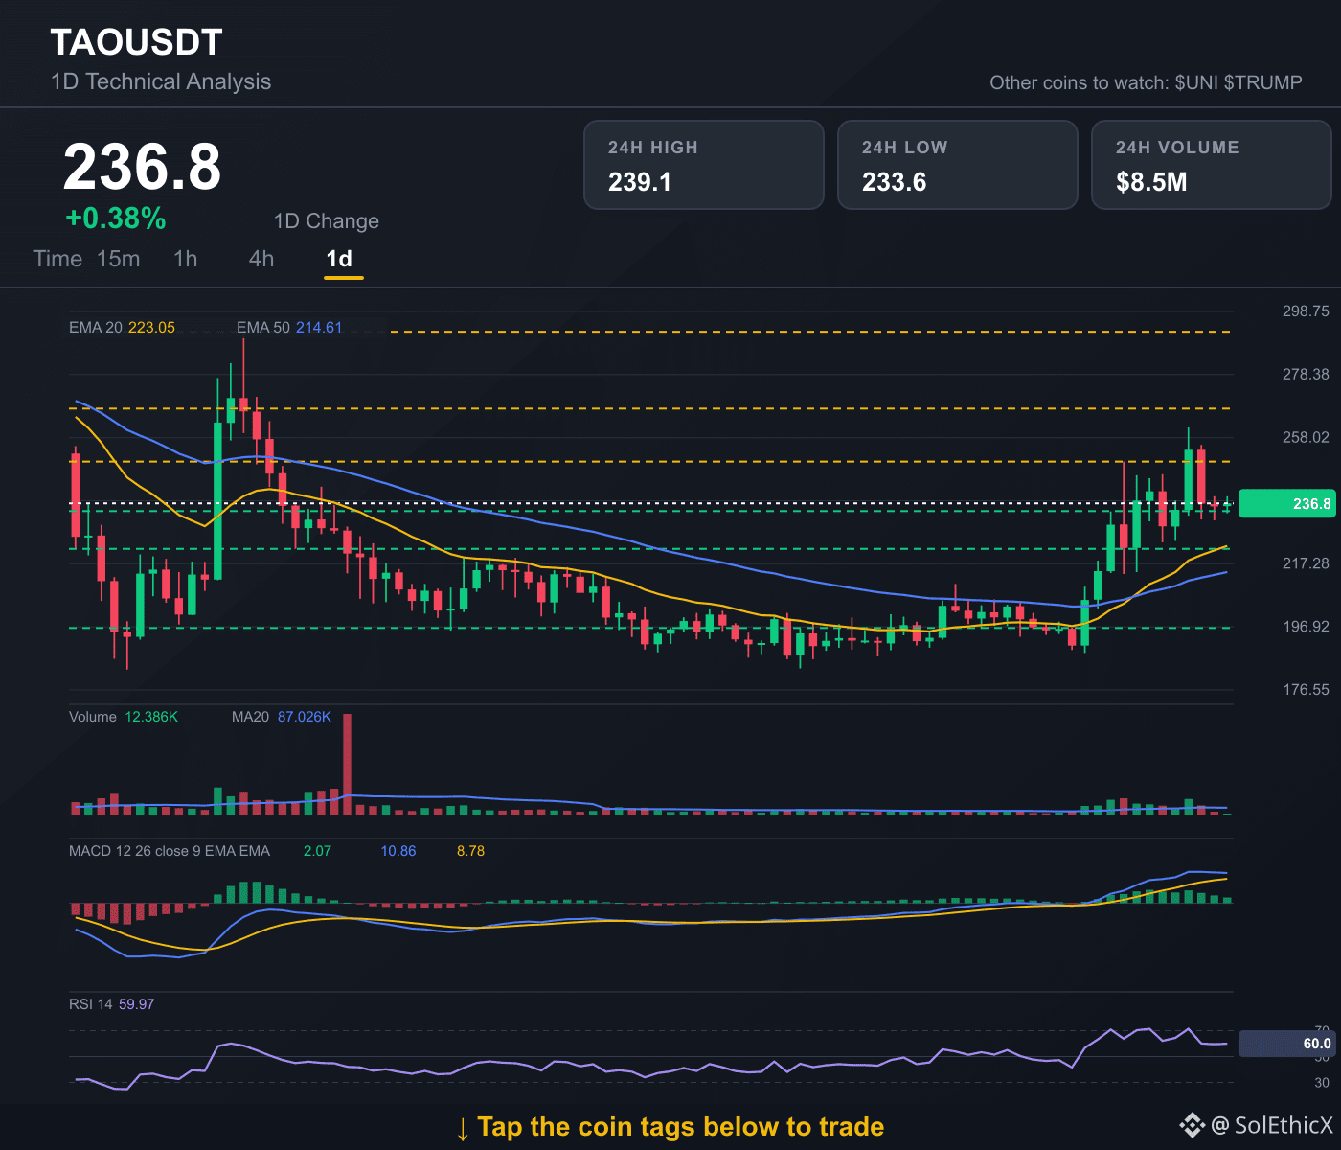Click the tallest red volume bar
1341x1150 pixels.
click(347, 764)
